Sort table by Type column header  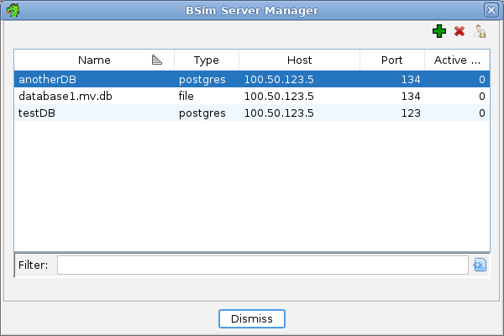click(206, 60)
